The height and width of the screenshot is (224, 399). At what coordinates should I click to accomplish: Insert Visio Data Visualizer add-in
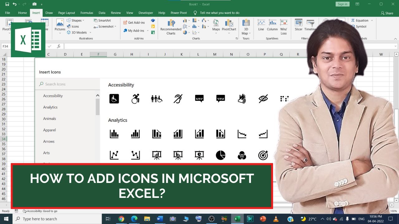point(153,21)
